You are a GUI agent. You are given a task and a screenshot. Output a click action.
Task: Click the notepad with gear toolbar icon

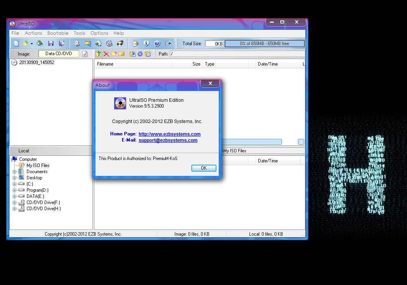pos(136,44)
